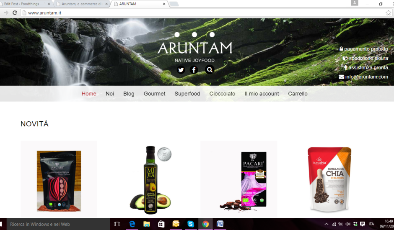Open Skype from the taskbar

point(191,224)
